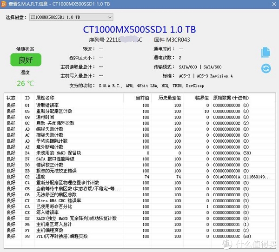
Task: Select the 重新分配扇区计数 row
Action: [139, 111]
